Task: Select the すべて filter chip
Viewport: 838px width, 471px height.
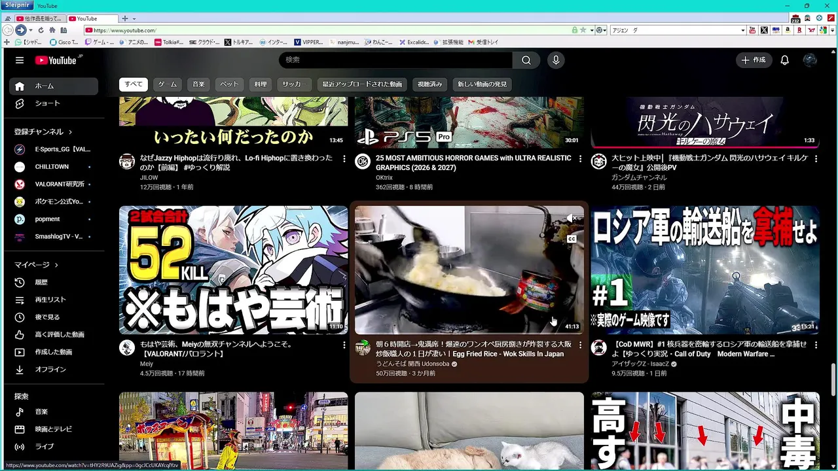Action: point(134,84)
